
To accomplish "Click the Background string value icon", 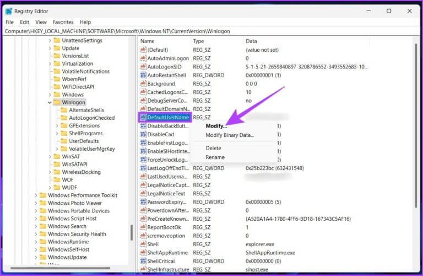I will (143, 83).
